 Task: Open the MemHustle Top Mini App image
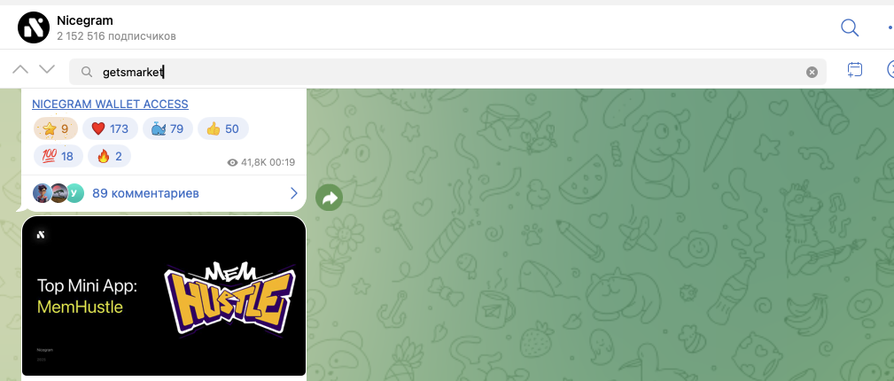point(164,295)
